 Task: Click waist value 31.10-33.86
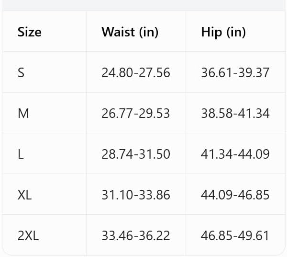136,195
